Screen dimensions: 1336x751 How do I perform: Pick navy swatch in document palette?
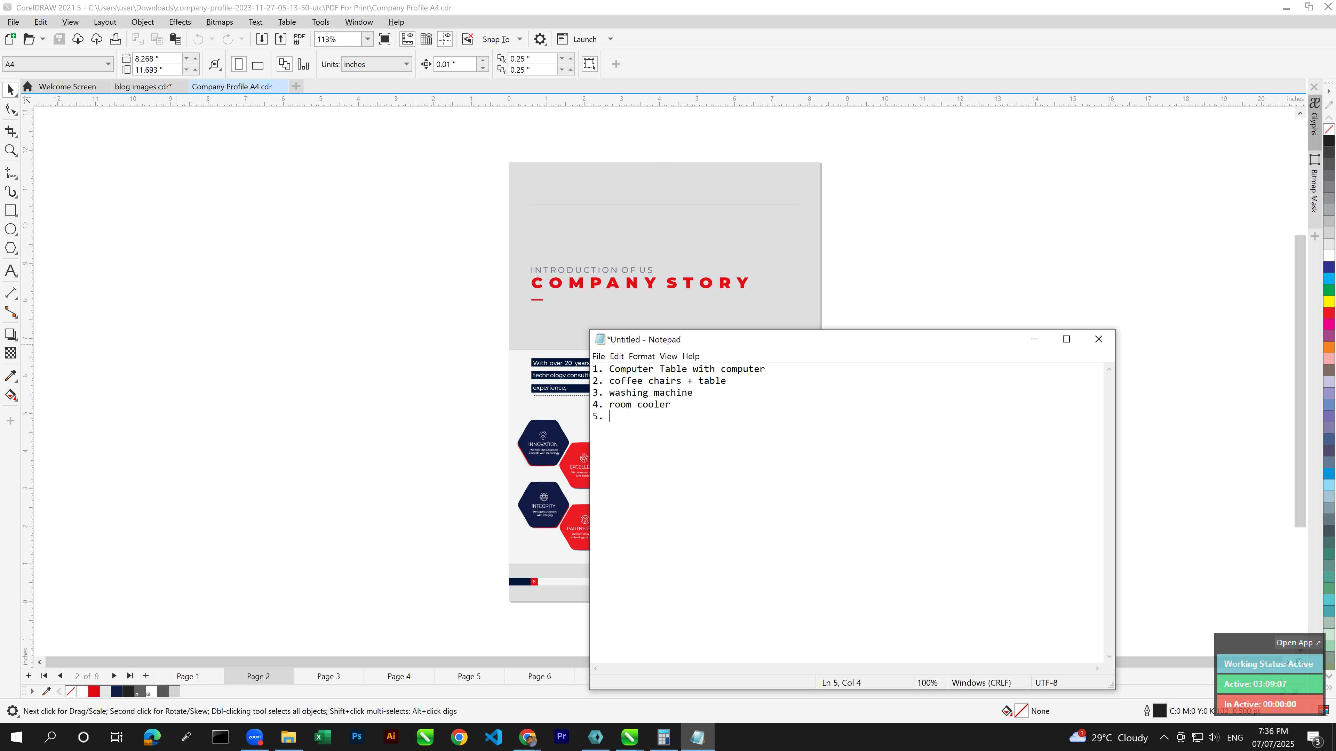pos(117,691)
